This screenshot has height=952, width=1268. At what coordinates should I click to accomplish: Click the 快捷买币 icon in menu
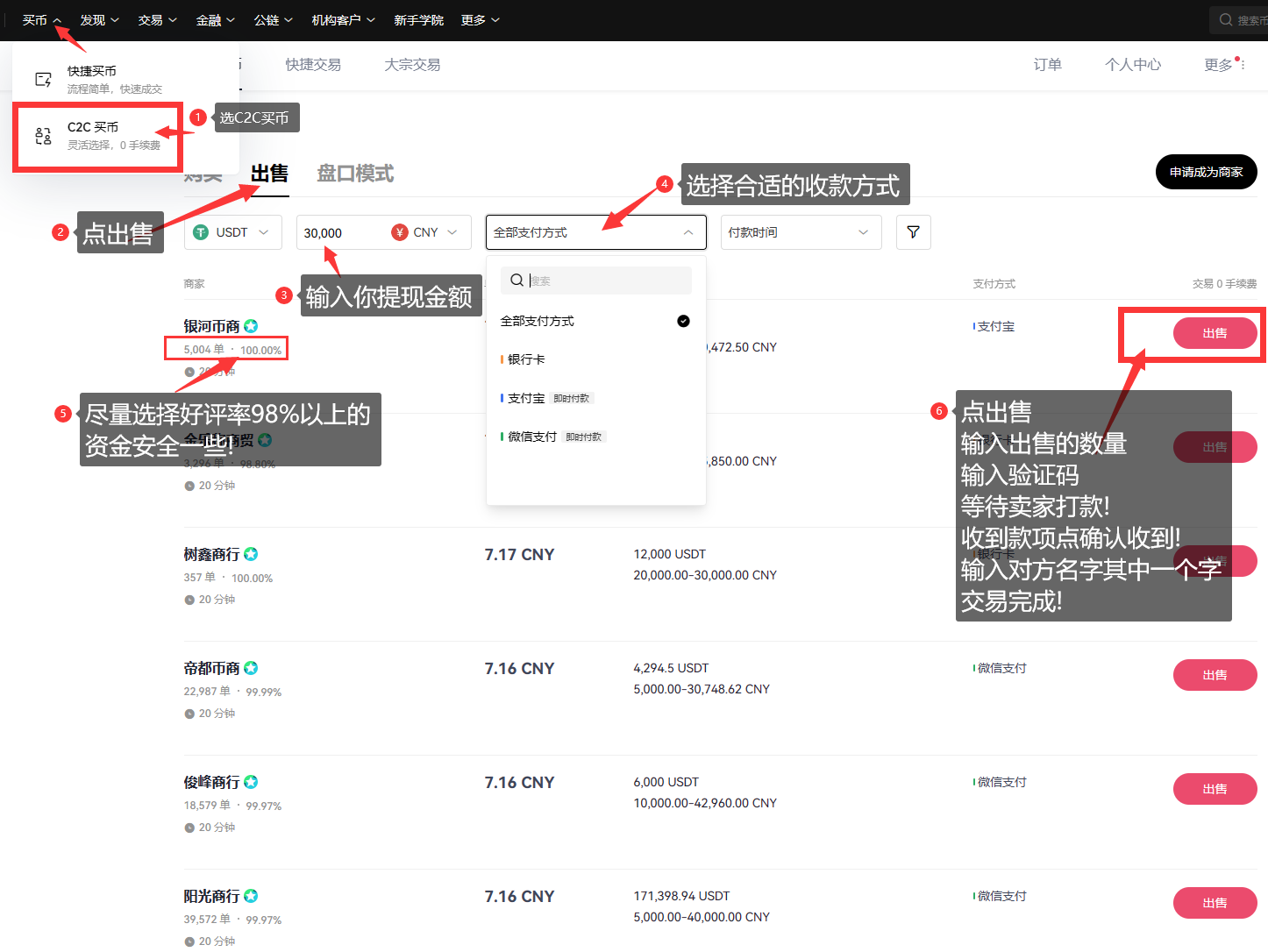pos(43,80)
